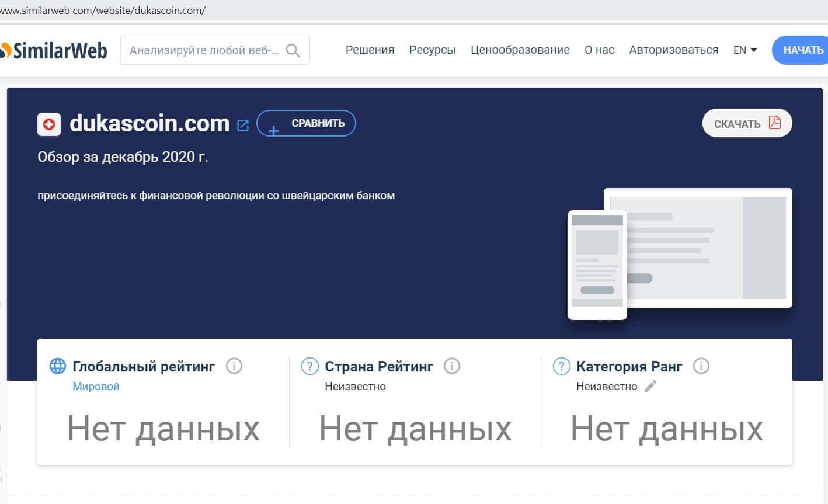Open dukascoin.com via external link icon
This screenshot has width=828, height=504.
[243, 125]
